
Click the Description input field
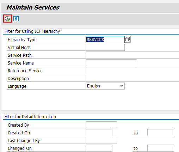[x=132, y=78]
